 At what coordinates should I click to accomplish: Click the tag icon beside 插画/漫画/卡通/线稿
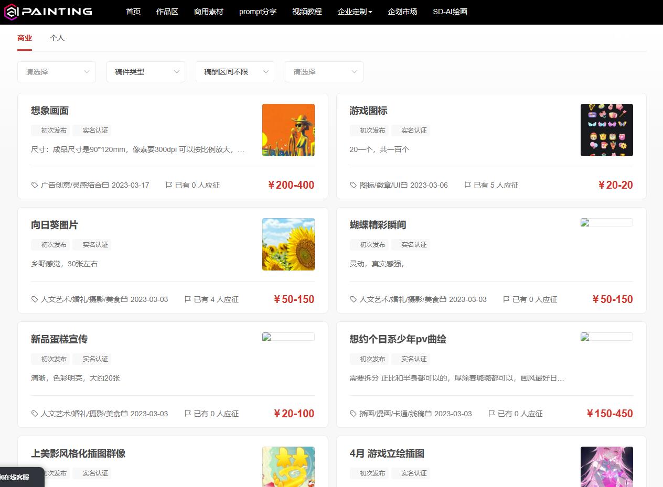(x=353, y=414)
